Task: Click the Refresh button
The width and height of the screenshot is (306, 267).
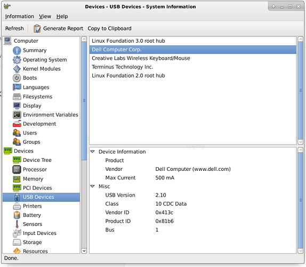Action: point(14,28)
